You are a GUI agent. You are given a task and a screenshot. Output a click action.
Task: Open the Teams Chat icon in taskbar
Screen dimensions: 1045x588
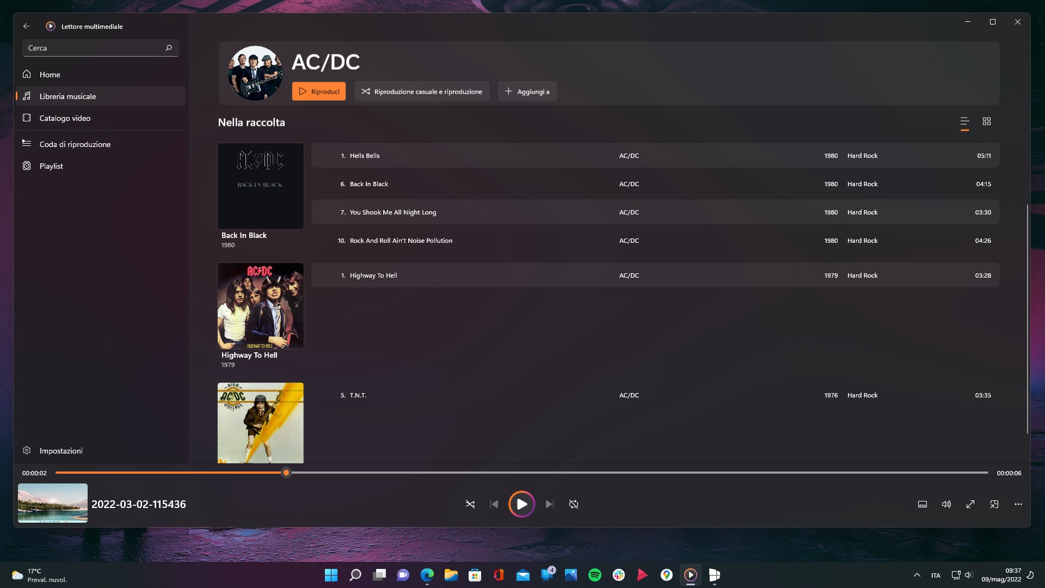click(403, 575)
